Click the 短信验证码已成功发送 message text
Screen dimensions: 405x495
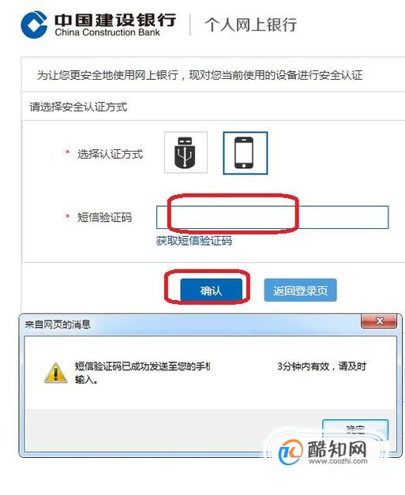pos(142,366)
